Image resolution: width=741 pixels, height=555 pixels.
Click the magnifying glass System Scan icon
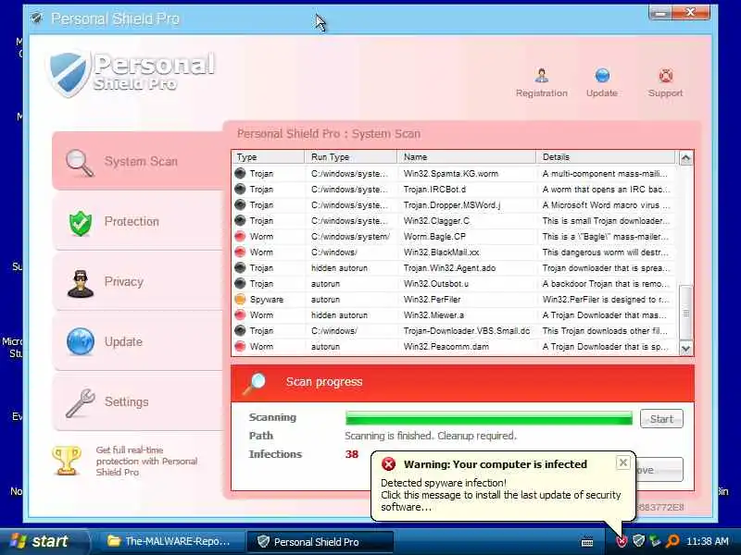coord(79,163)
